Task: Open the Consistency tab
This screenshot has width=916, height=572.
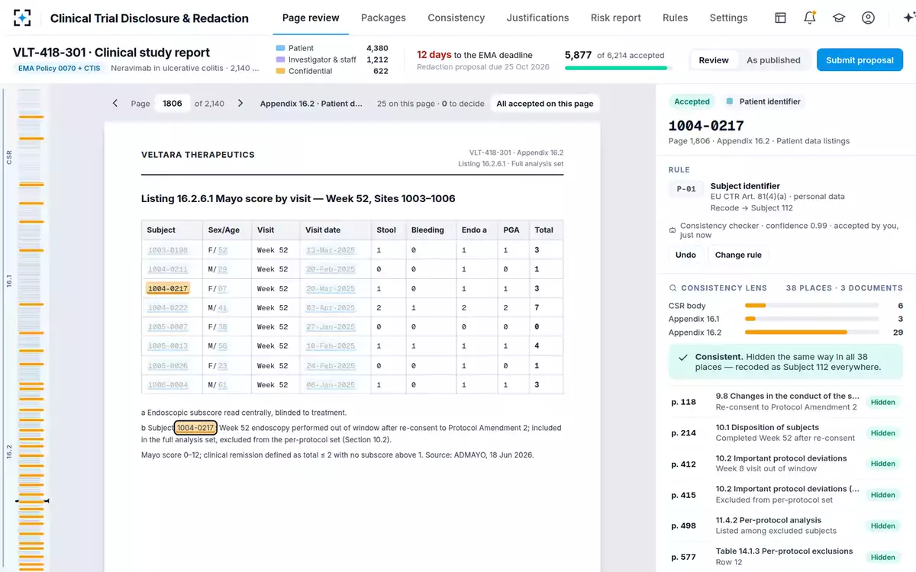Action: click(x=456, y=18)
